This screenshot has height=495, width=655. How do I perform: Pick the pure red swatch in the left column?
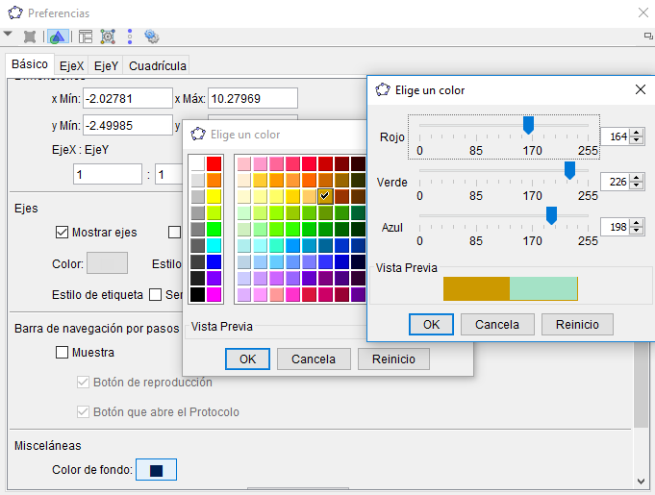click(x=214, y=163)
